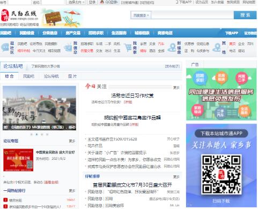Click the 更多 link beside 今日关注
The width and height of the screenshot is (258, 209).
pos(176,88)
